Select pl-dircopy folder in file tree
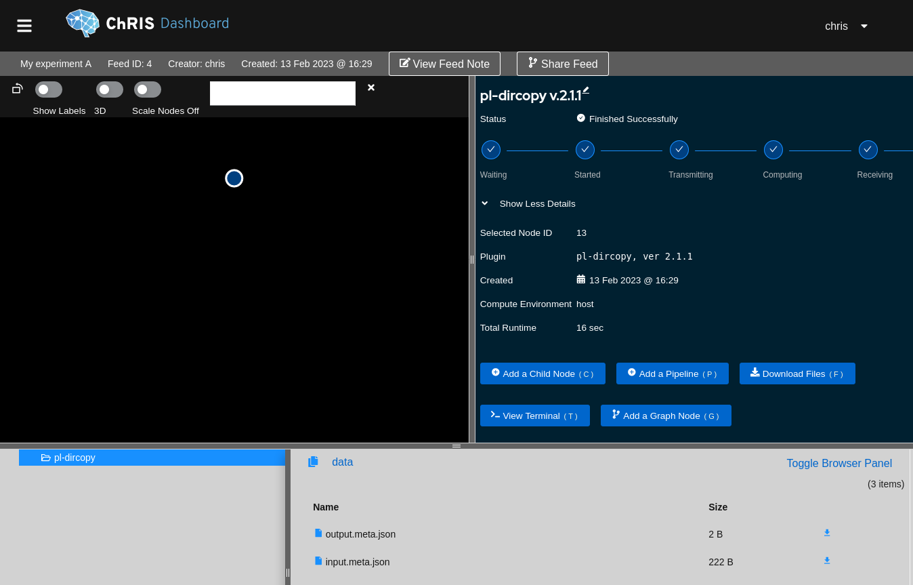Image resolution: width=913 pixels, height=585 pixels. tap(152, 458)
